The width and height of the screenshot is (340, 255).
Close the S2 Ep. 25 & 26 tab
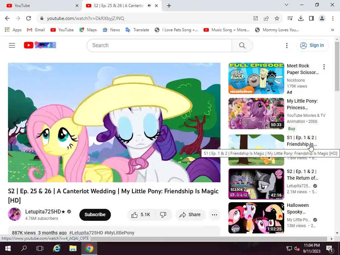(x=156, y=6)
